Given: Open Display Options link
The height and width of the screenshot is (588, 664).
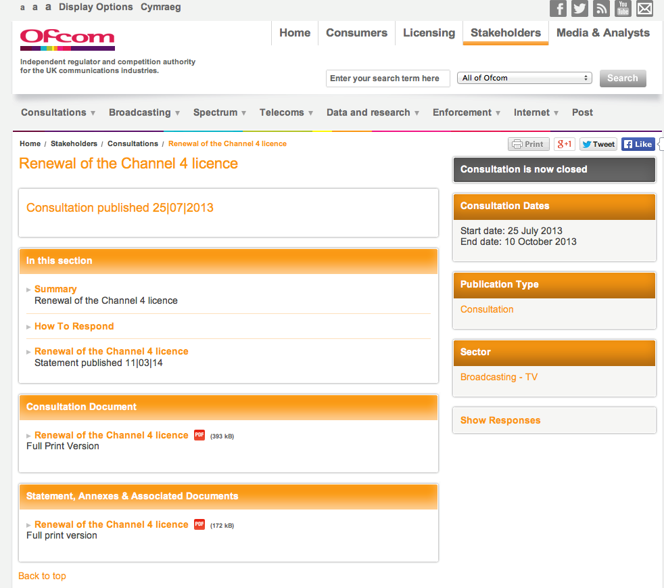Looking at the screenshot, I should (x=96, y=7).
